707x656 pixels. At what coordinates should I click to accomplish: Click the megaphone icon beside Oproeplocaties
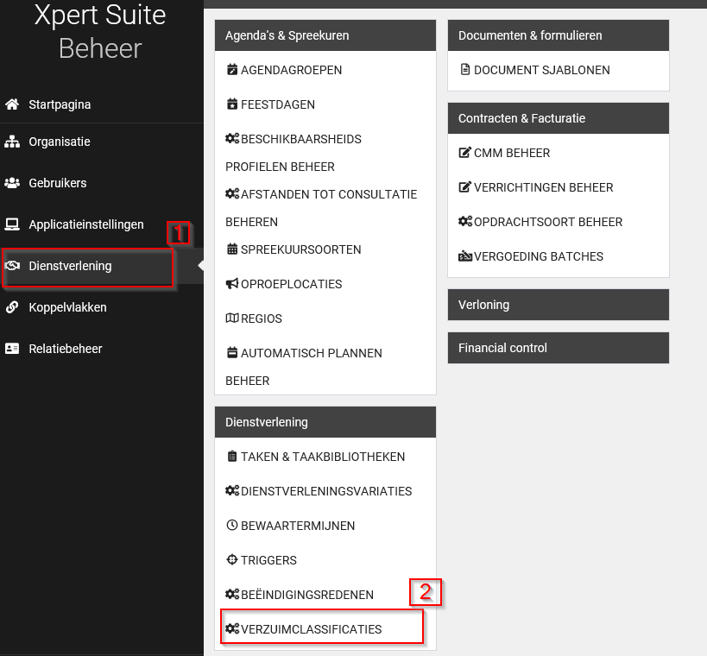(231, 284)
